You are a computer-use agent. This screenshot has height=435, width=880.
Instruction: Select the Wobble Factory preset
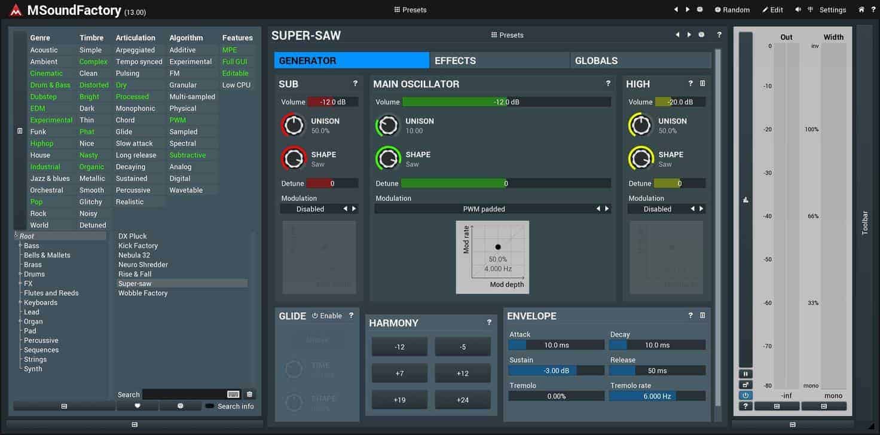coord(143,293)
